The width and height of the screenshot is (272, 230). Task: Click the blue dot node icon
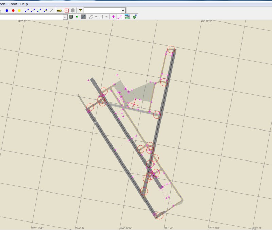click(7, 11)
